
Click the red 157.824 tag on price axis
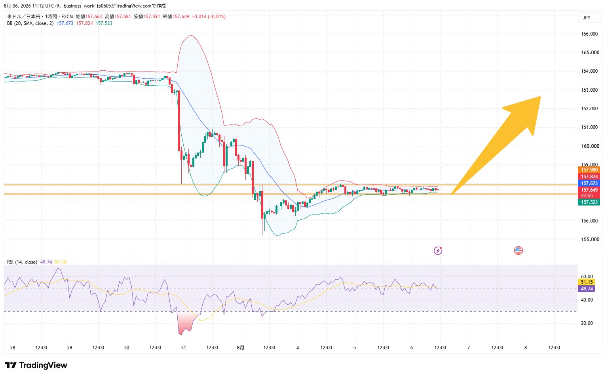[x=589, y=177]
